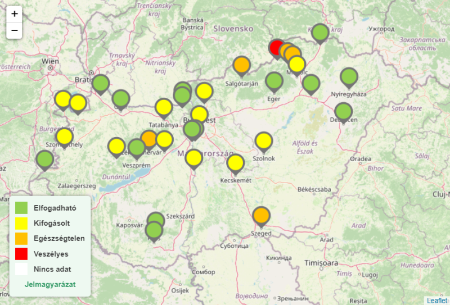Click the yellow marker west of Veszprém
The image size is (450, 305).
pos(116,147)
